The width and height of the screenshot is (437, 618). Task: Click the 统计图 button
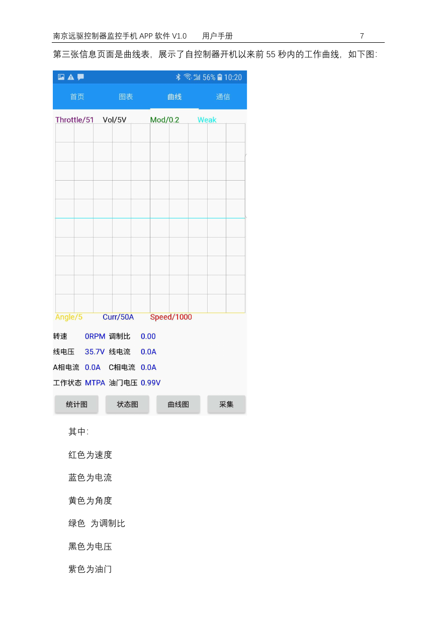click(76, 404)
